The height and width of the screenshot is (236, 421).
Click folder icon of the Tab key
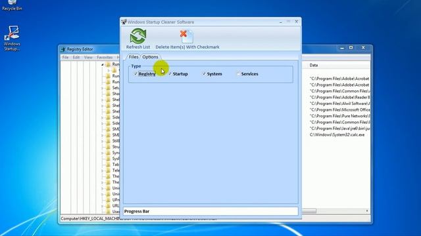[108, 165]
